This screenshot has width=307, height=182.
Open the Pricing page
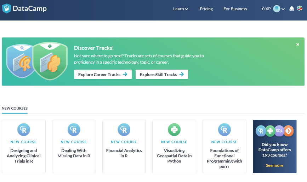point(206,9)
